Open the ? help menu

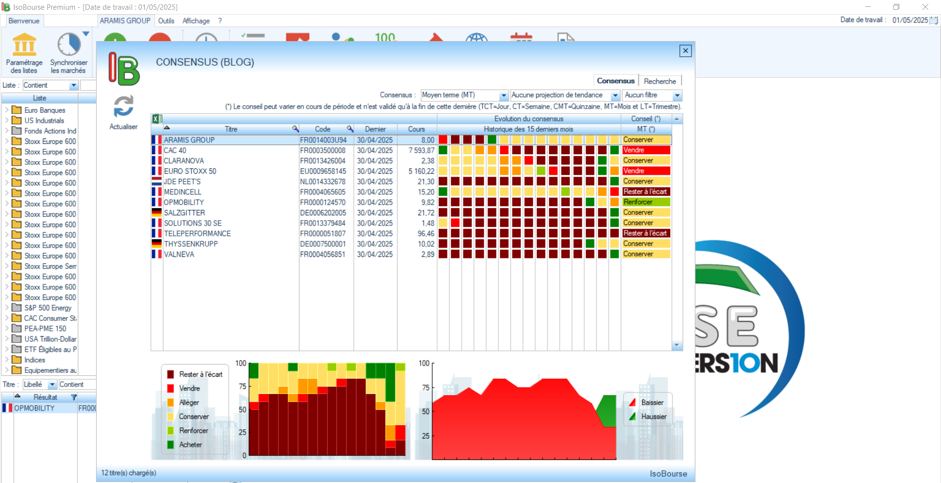coord(220,21)
